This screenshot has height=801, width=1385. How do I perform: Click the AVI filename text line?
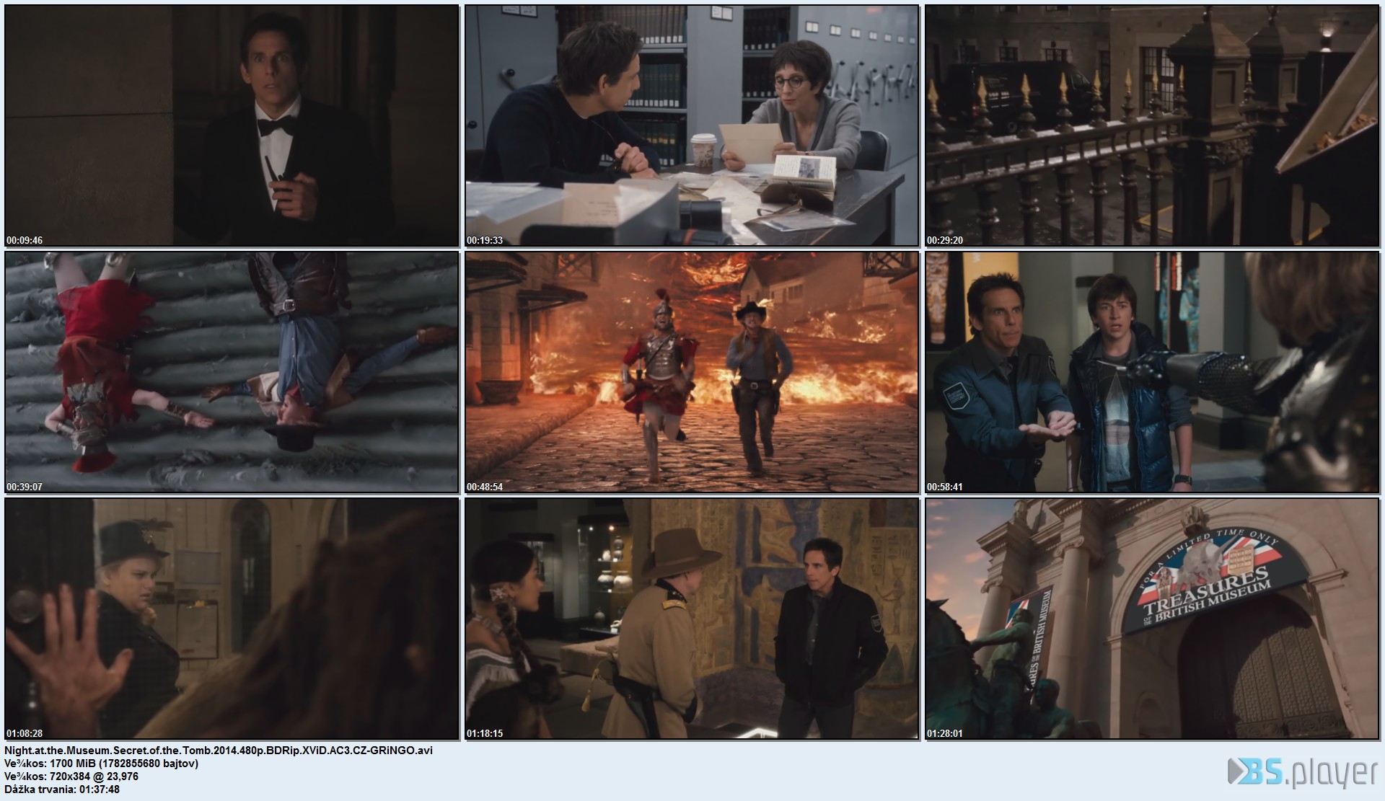tap(219, 750)
